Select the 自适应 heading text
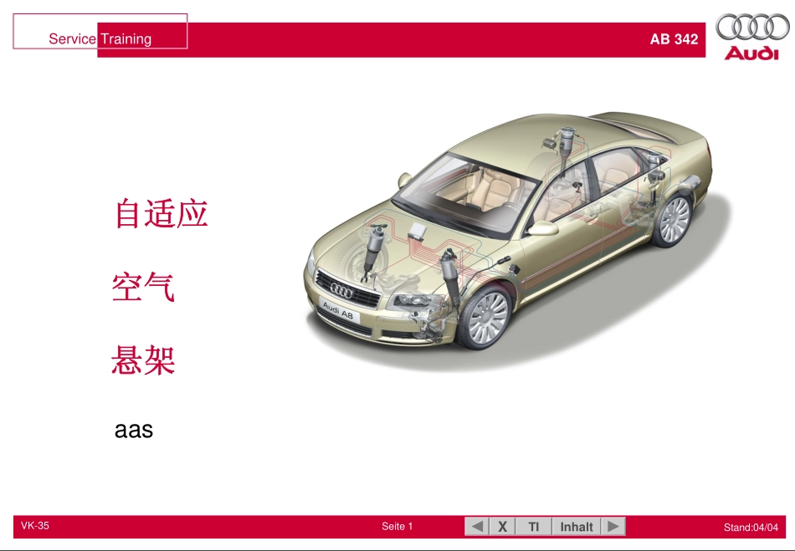795x551 pixels. click(162, 213)
